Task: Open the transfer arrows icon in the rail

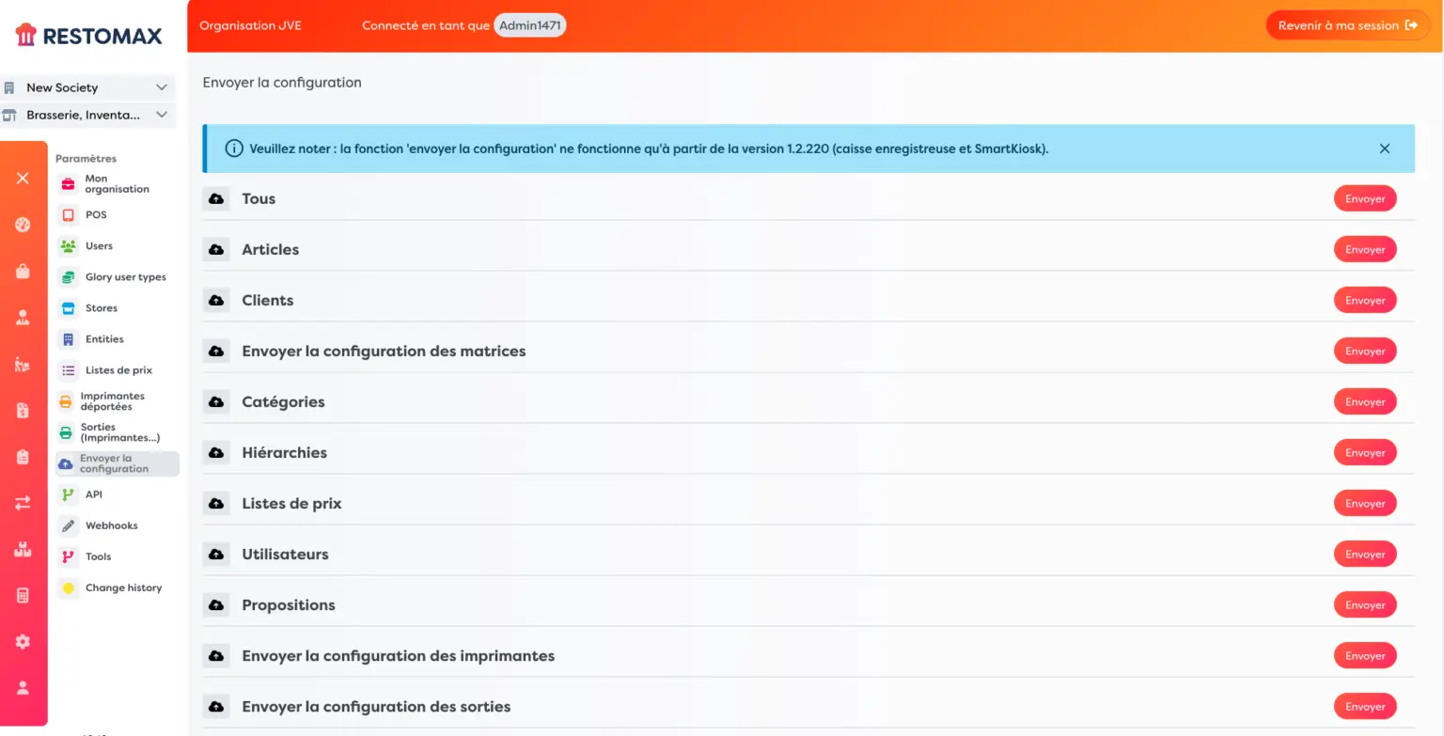Action: click(x=23, y=503)
